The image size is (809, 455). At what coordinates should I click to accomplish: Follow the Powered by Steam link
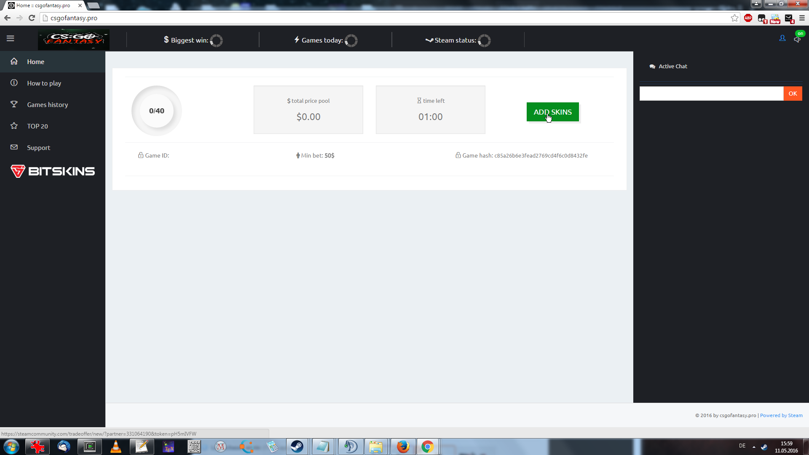[x=781, y=415]
